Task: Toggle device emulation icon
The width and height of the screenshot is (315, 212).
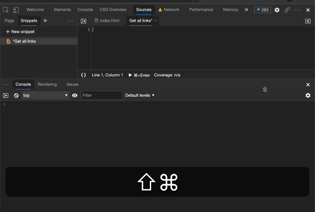Action: tap(16, 10)
